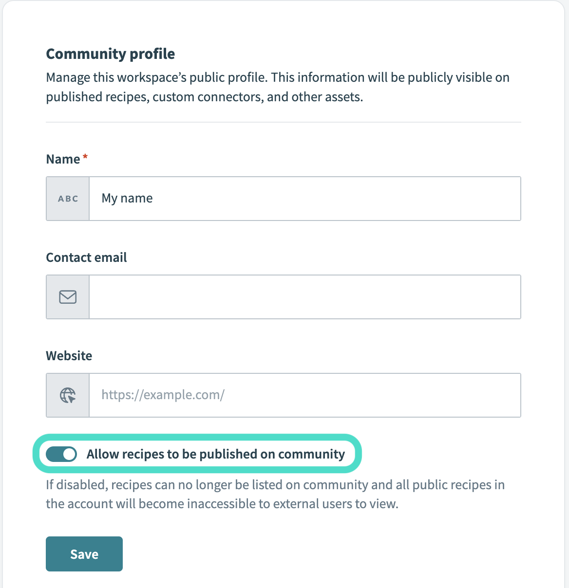Screen dimensions: 569x588
Task: Click the disabled-recipes explanation text below the toggle
Action: [x=275, y=494]
